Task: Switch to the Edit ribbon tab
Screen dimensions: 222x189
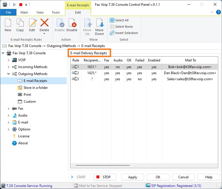Action: 78,12
